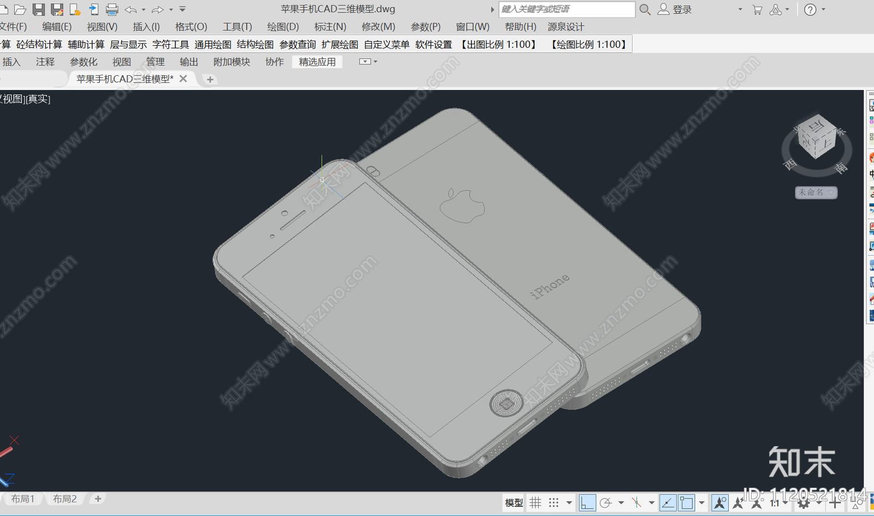This screenshot has width=874, height=516.
Task: Add a new drawing tab with plus
Action: click(x=210, y=80)
